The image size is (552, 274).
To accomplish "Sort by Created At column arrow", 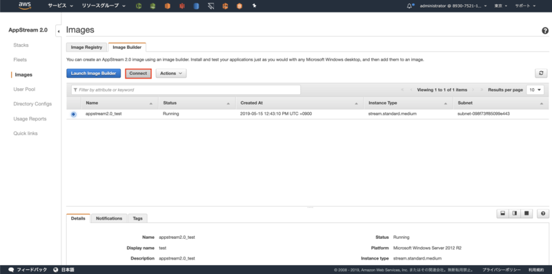I will click(356, 104).
